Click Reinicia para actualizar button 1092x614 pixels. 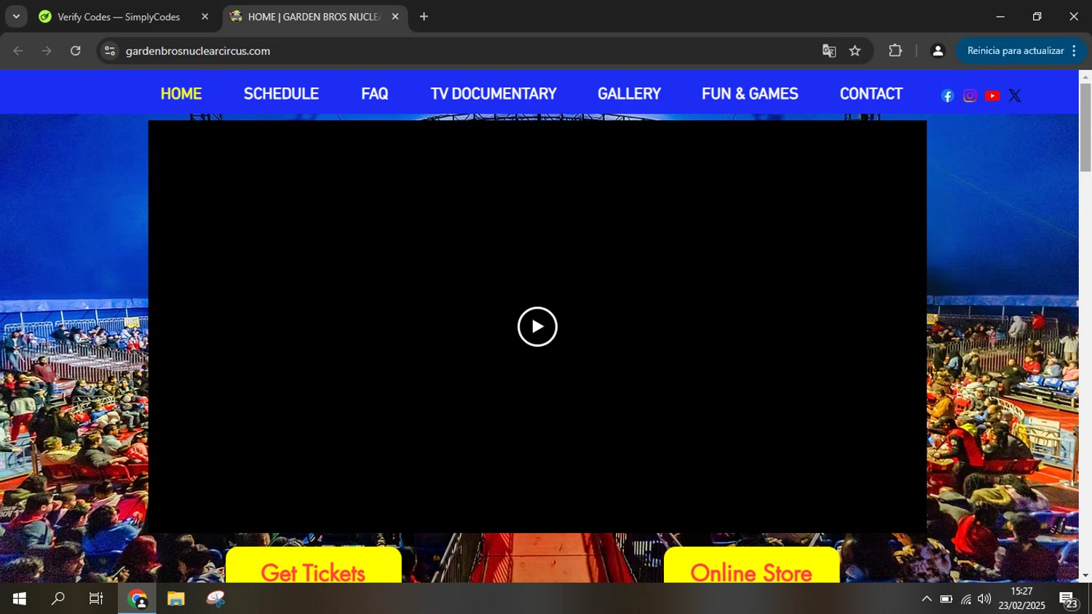coord(1015,51)
